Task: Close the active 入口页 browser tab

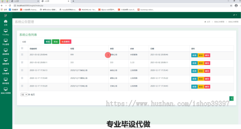Action: [68, 1]
